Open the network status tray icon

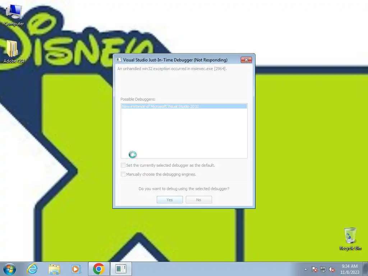(323, 269)
